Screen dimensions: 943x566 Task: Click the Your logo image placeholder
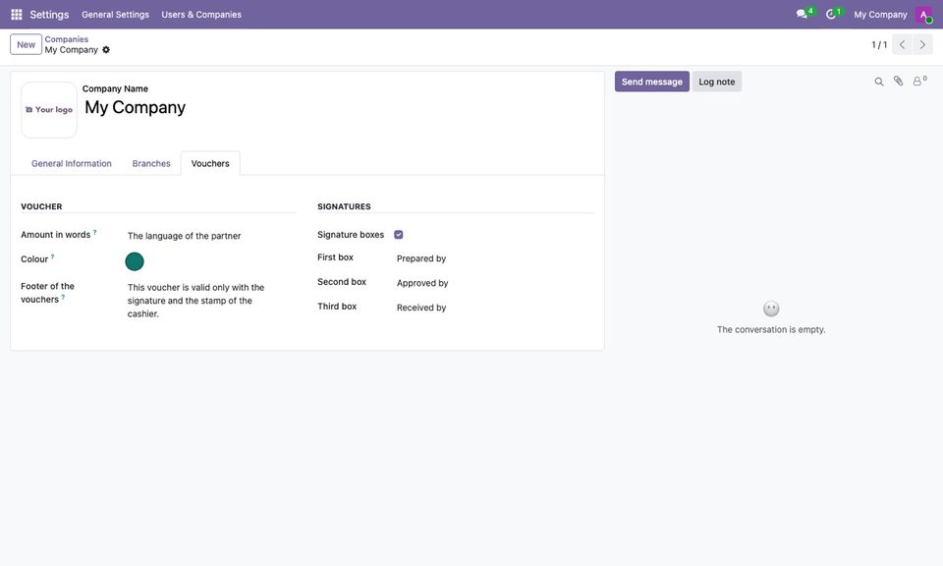coord(49,110)
